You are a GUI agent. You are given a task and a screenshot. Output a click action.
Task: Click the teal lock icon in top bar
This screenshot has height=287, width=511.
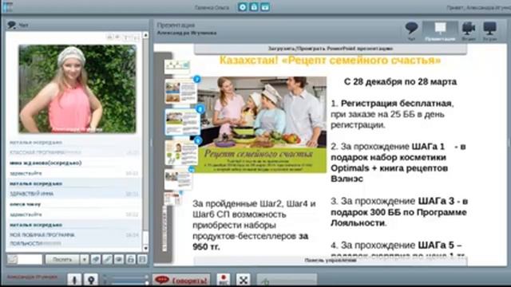[x=254, y=7]
